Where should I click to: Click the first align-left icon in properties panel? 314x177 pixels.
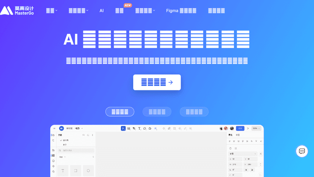[230, 141]
